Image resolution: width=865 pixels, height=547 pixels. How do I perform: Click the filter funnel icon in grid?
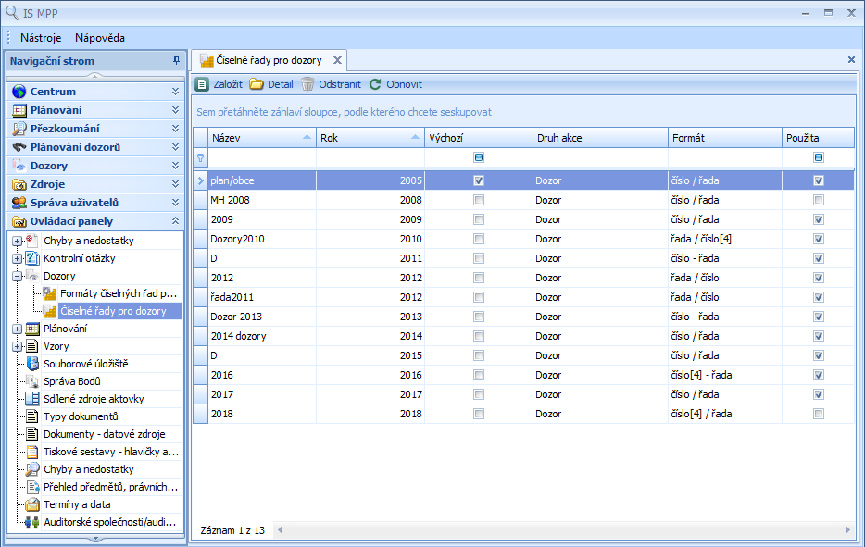(200, 157)
